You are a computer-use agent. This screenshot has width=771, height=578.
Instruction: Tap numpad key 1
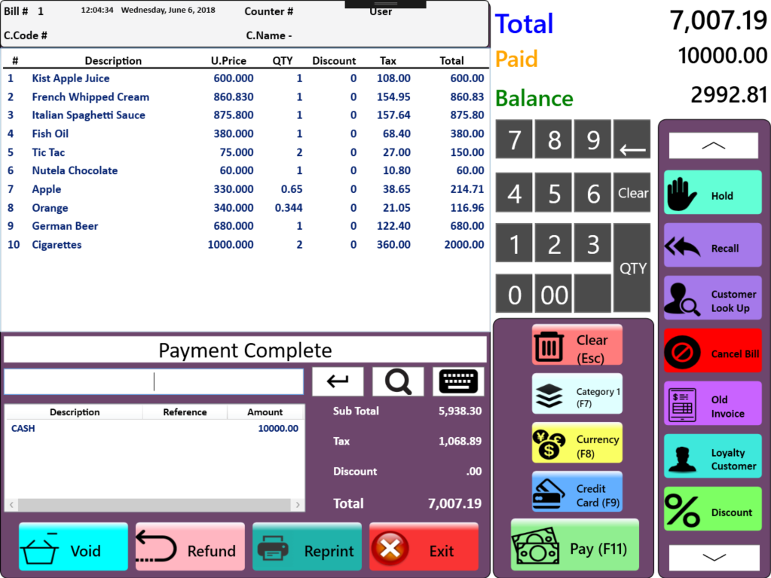pyautogui.click(x=514, y=243)
